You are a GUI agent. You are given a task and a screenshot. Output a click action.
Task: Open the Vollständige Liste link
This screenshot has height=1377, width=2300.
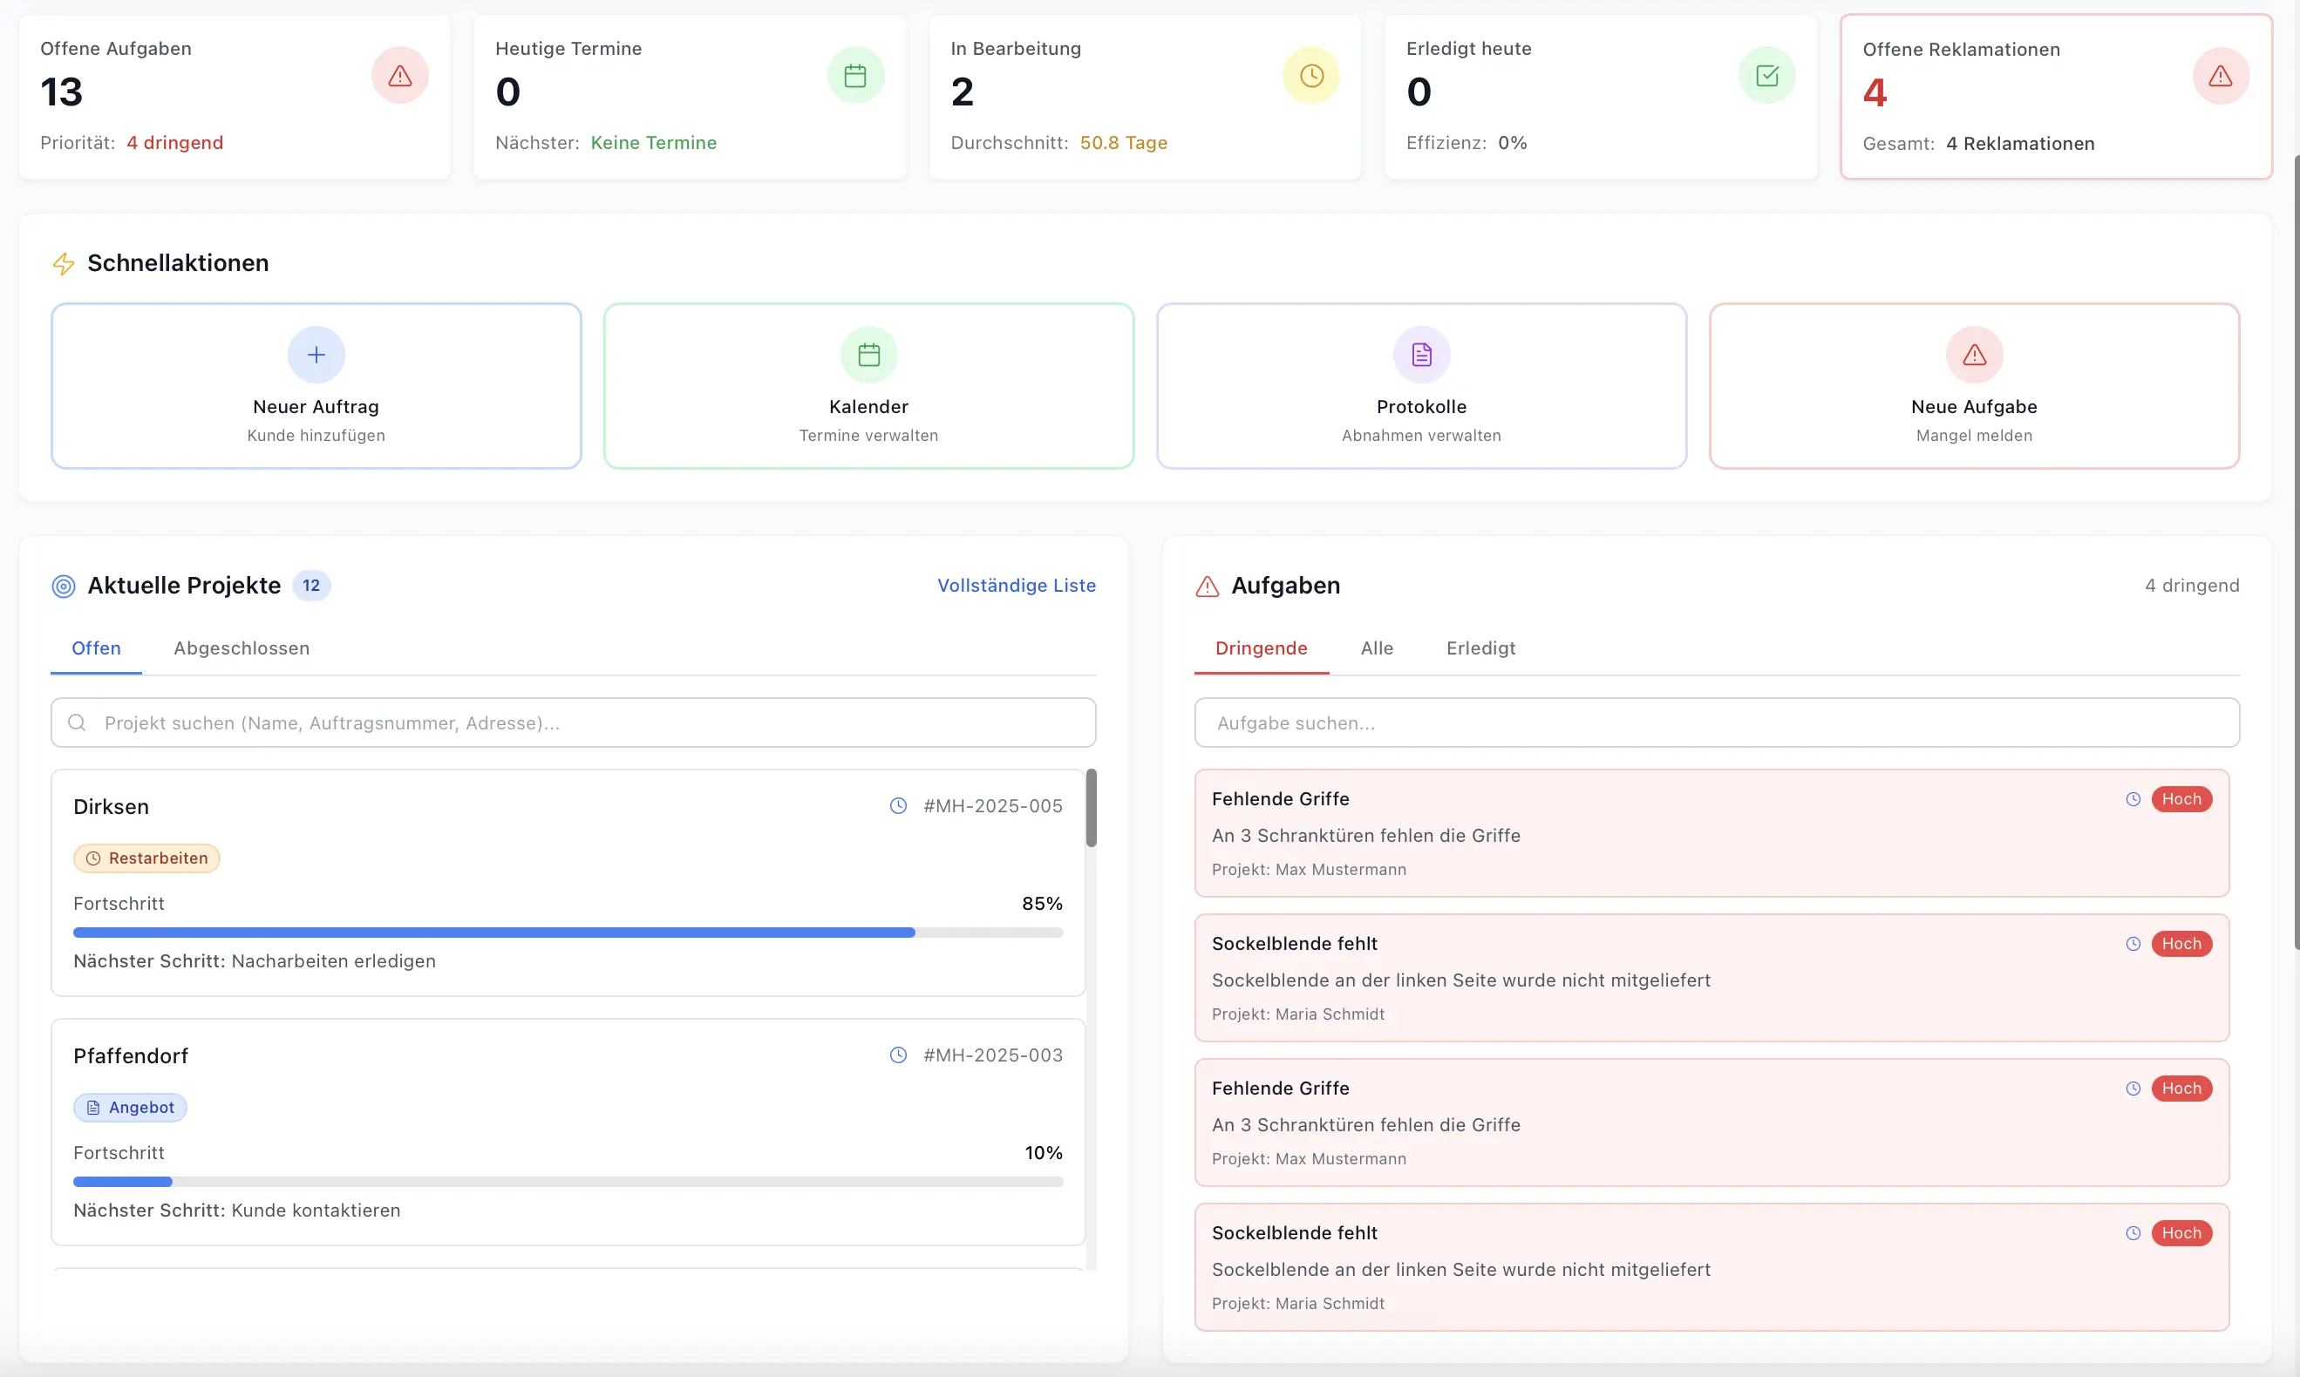(x=1017, y=586)
